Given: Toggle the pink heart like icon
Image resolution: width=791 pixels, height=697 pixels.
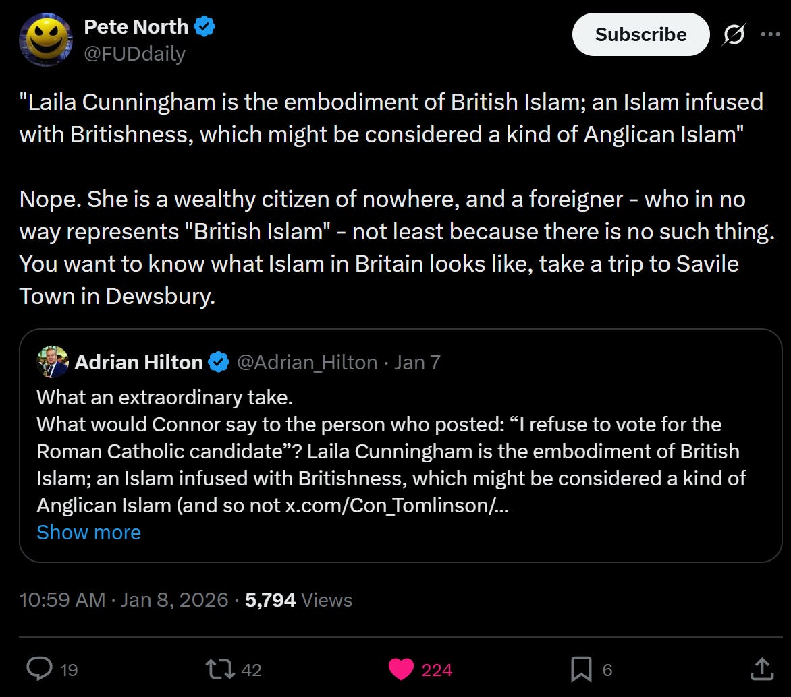Looking at the screenshot, I should click(400, 669).
